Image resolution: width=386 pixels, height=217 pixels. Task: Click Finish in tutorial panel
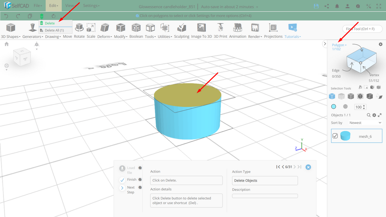coord(128,180)
